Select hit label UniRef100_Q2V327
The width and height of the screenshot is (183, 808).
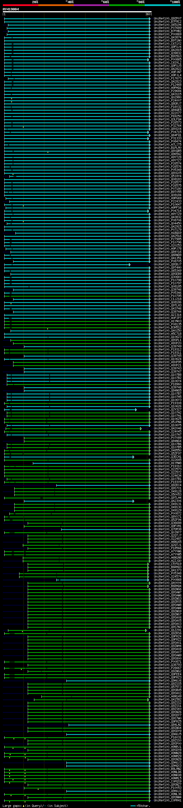coord(168,409)
